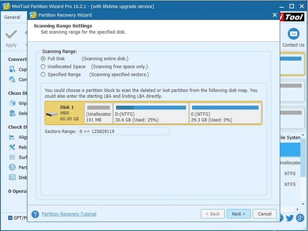The width and height of the screenshot is (308, 231).
Task: Click the Sectors Range input field
Action: point(124,131)
